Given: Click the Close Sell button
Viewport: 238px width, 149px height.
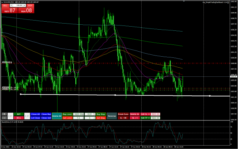Looking at the screenshot, I should [46, 118].
